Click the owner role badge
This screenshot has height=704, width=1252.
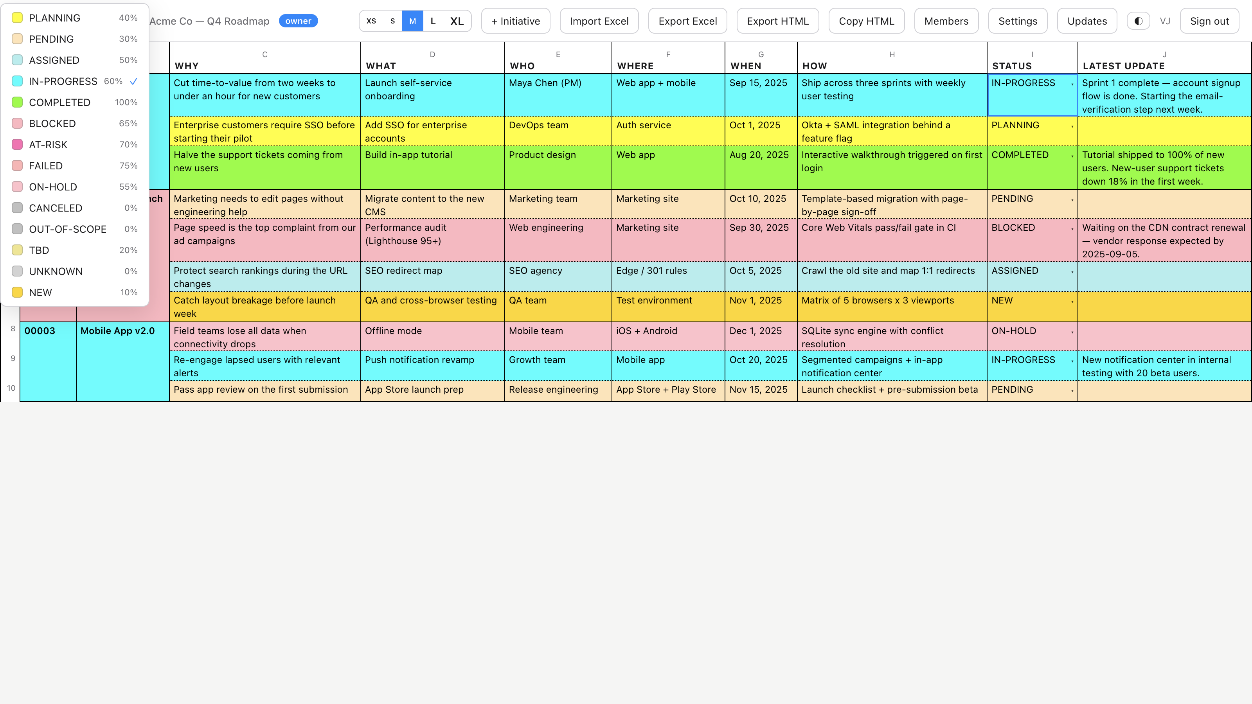point(298,21)
